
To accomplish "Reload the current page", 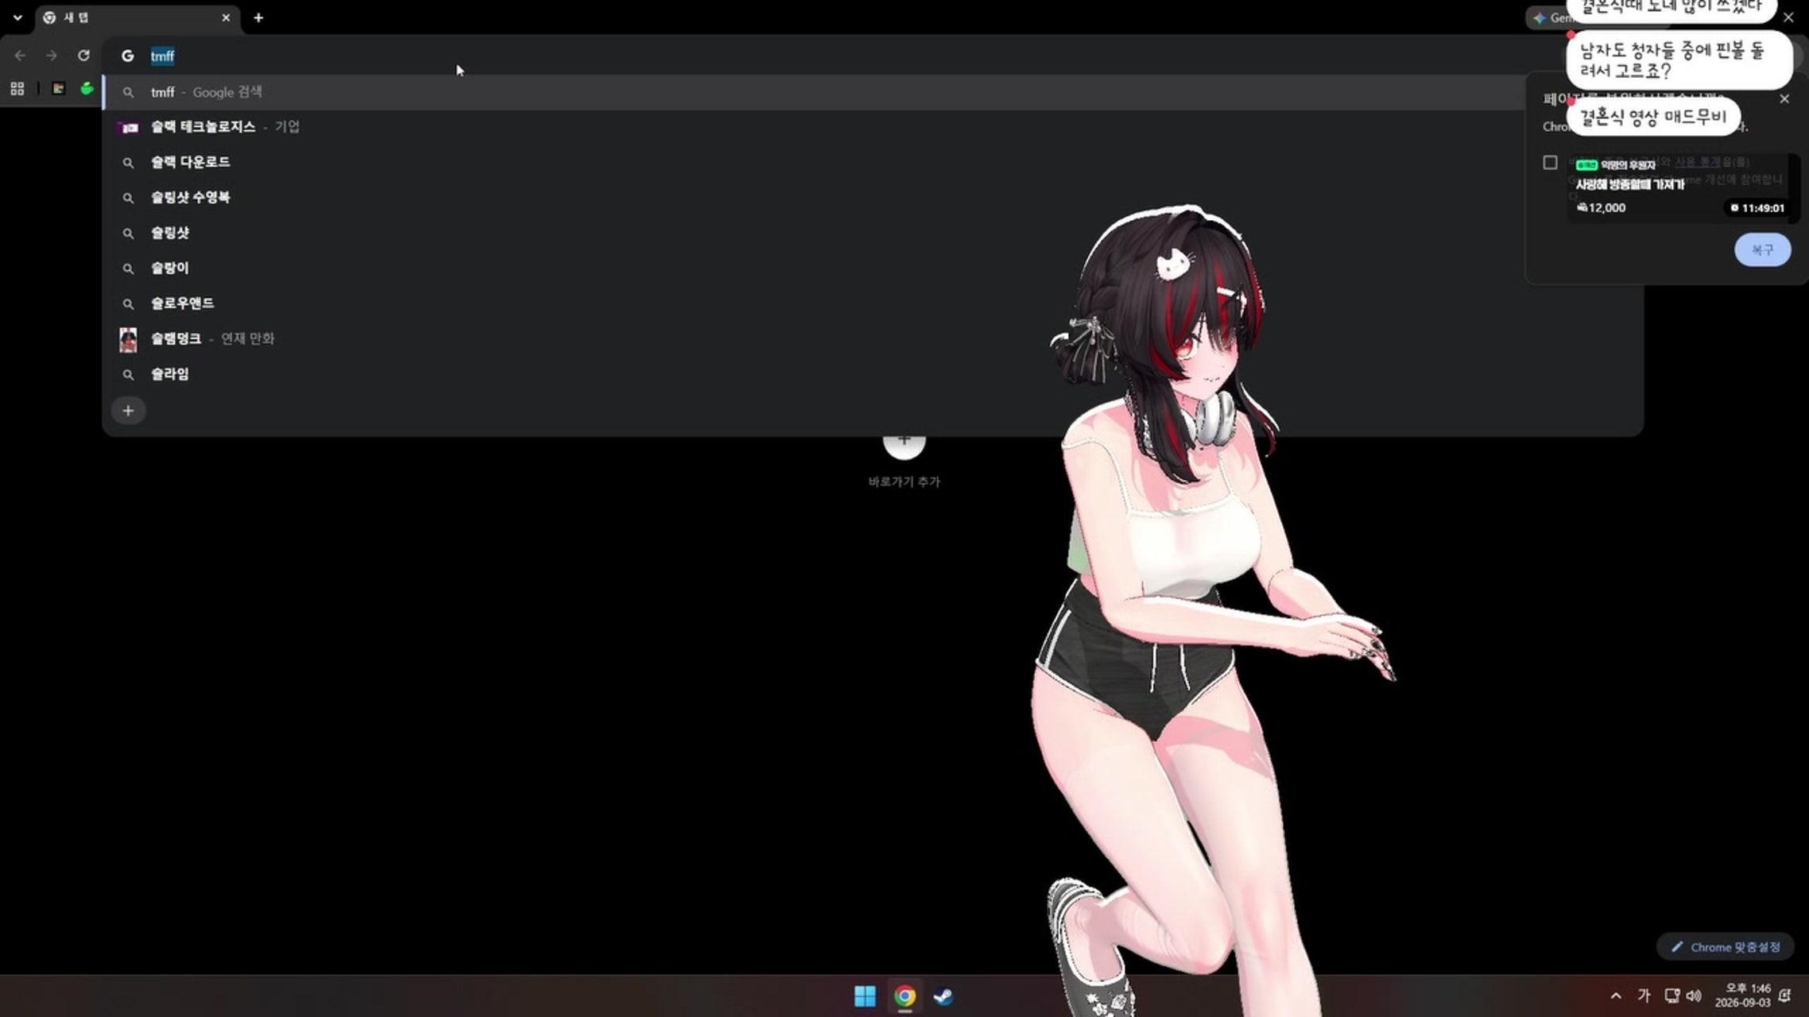I will click(83, 56).
